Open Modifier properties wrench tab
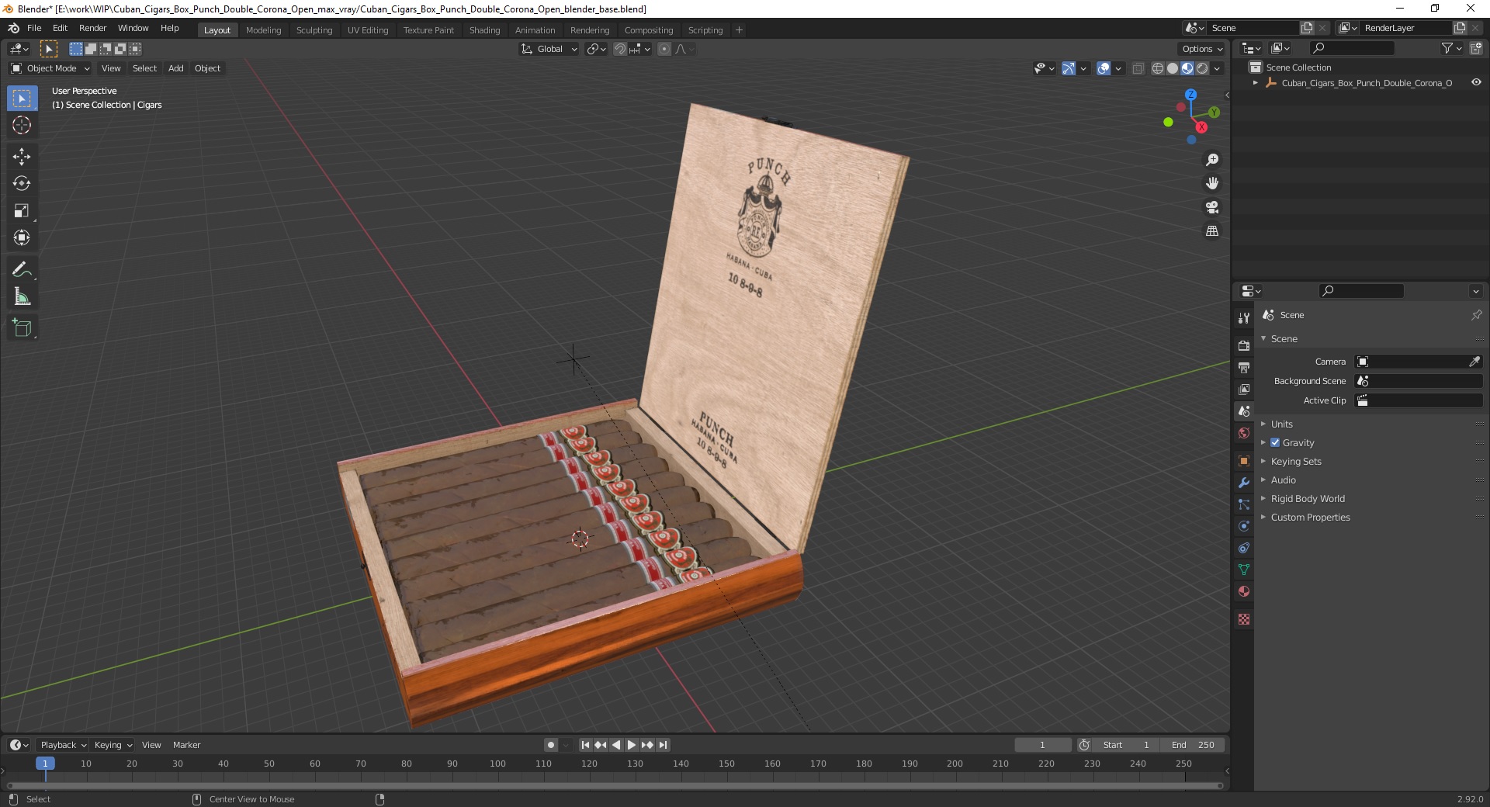Viewport: 1490px width, 807px height. pos(1244,483)
